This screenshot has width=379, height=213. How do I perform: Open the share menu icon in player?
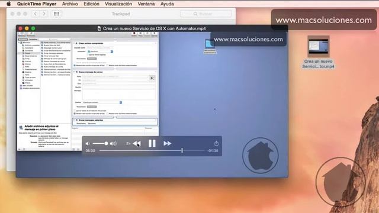216,143
